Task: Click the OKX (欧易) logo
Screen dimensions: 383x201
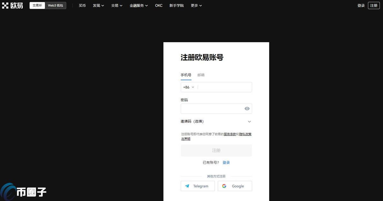Action: pyautogui.click(x=12, y=5)
